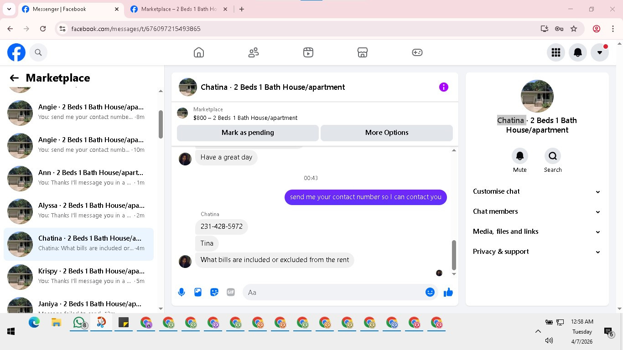Open Gaming controller icon in top navigation
623x350 pixels.
[417, 52]
